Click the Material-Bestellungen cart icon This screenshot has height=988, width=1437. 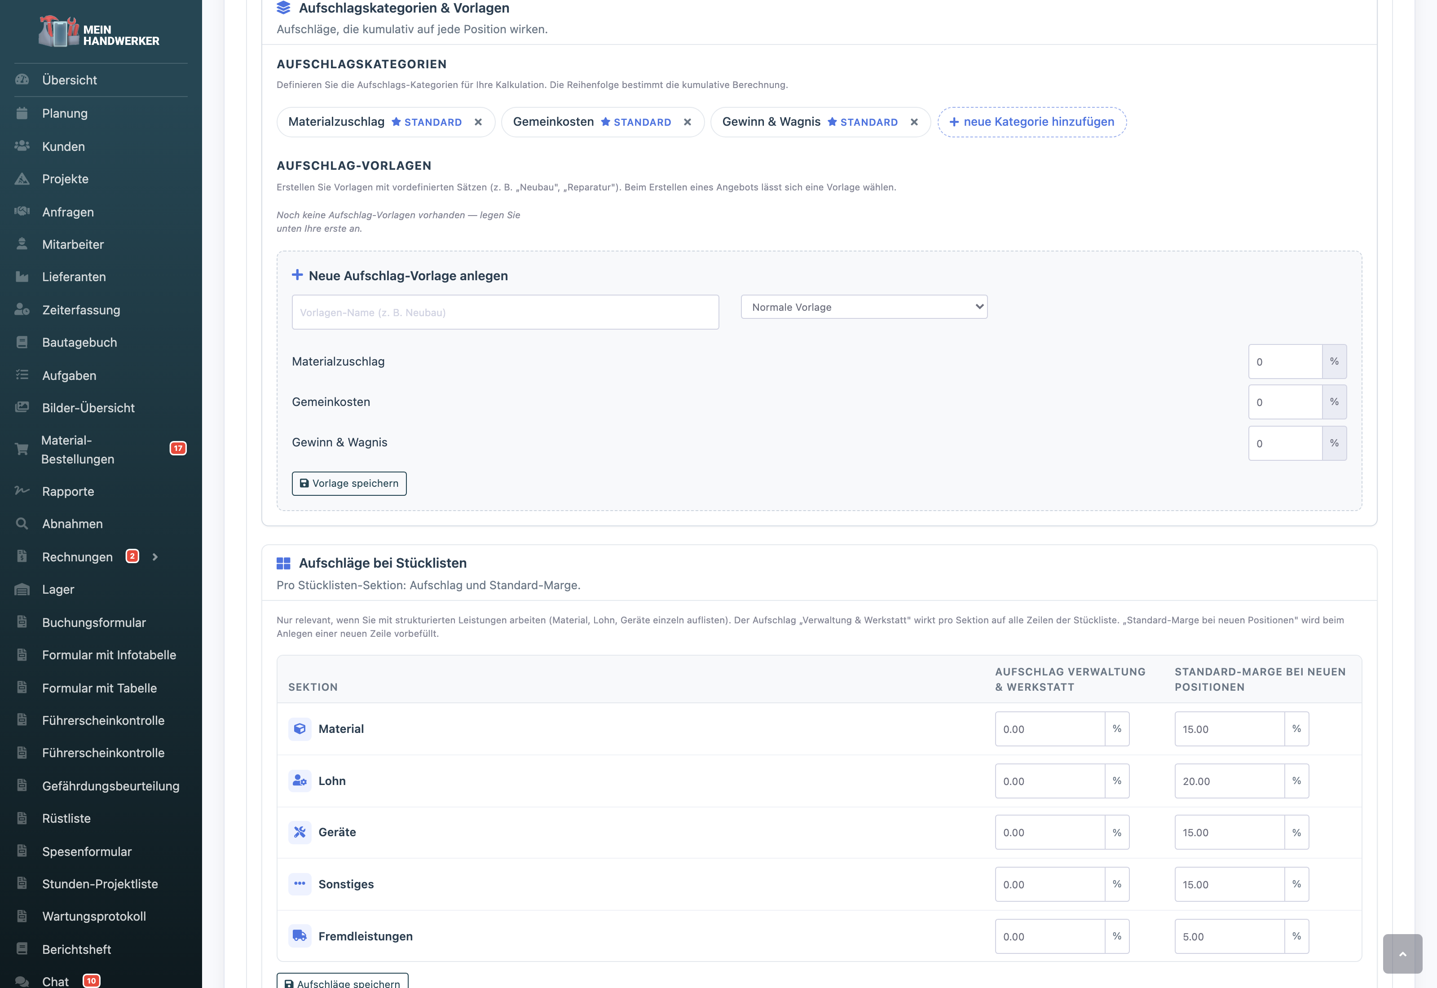coord(22,450)
